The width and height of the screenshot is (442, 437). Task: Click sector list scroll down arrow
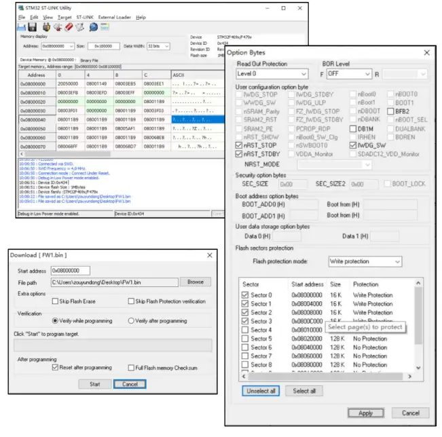418,368
